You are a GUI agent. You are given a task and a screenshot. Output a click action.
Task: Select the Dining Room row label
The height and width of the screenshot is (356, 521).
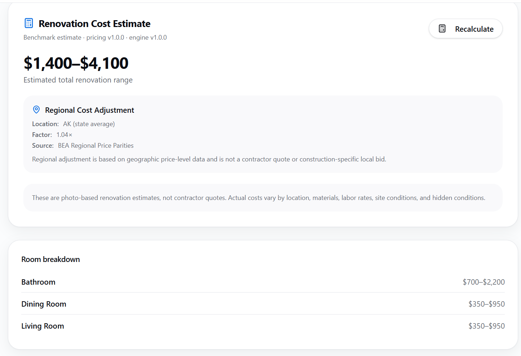pyautogui.click(x=44, y=304)
